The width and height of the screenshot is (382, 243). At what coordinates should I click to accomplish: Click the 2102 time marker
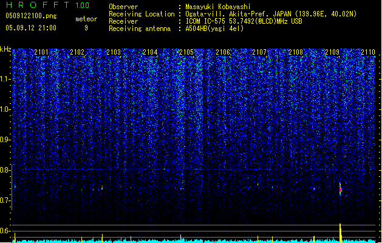coord(77,52)
